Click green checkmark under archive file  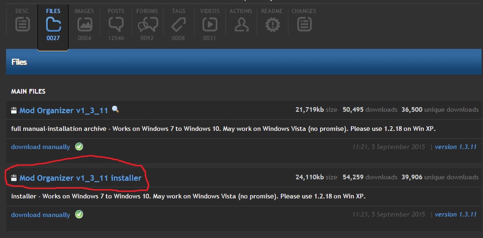click(x=79, y=146)
